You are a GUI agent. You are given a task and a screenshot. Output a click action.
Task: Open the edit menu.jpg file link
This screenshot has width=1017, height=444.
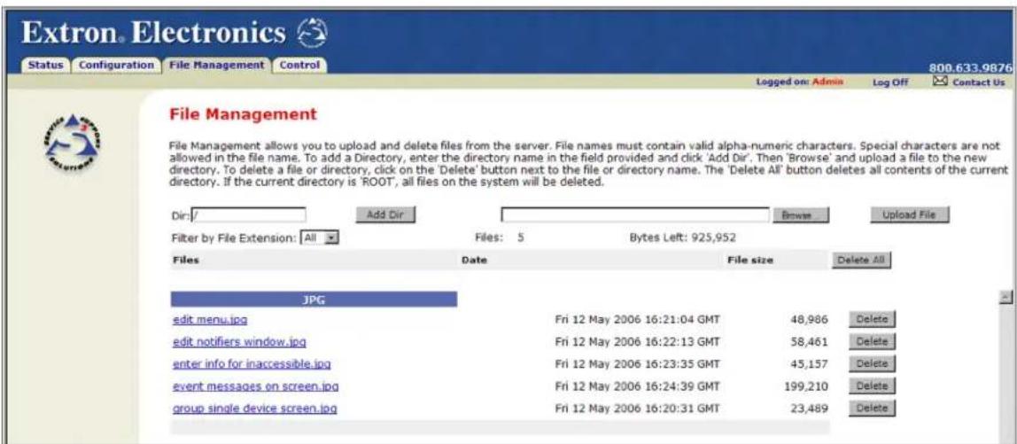pos(210,320)
